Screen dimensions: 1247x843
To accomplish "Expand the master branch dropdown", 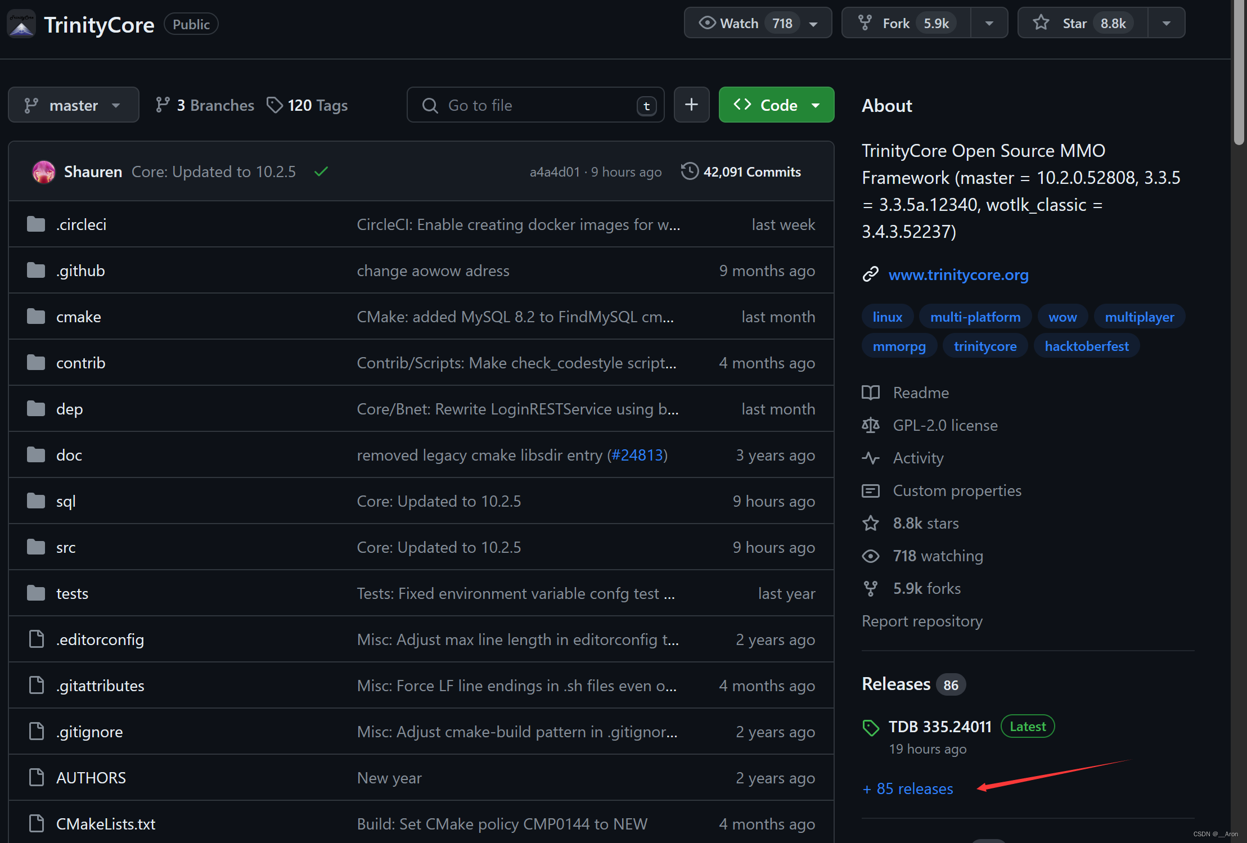I will click(x=73, y=105).
